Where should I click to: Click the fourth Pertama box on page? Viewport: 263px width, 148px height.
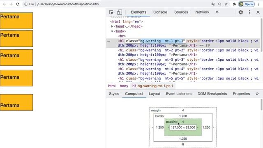16,78
